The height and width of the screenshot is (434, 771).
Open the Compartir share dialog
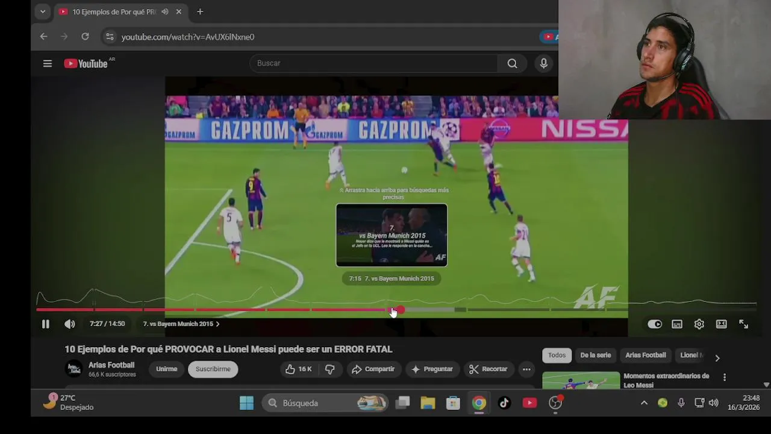373,369
